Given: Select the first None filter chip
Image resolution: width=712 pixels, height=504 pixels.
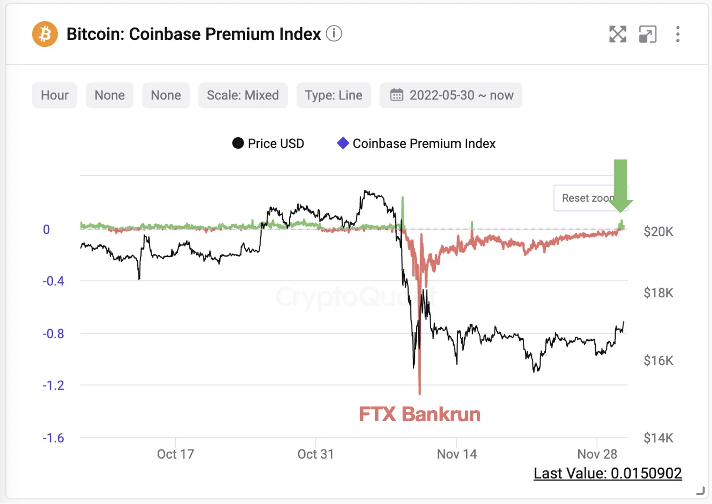Looking at the screenshot, I should pyautogui.click(x=109, y=95).
